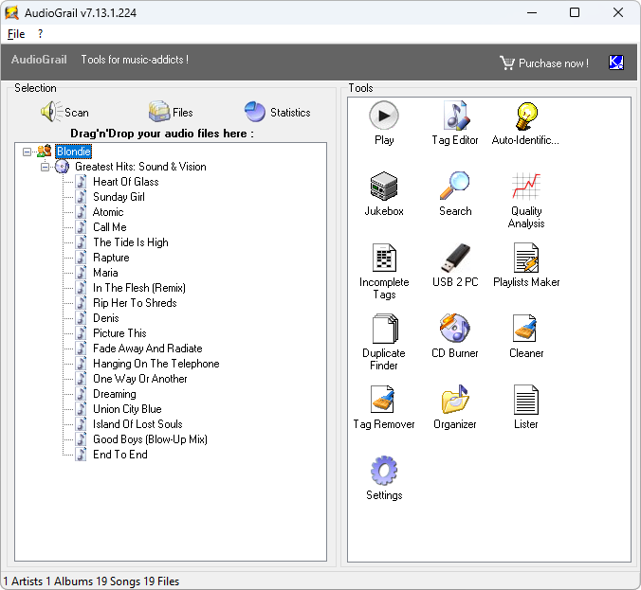Open the CD Burner tool
Viewport: 641px width, 590px height.
455,336
